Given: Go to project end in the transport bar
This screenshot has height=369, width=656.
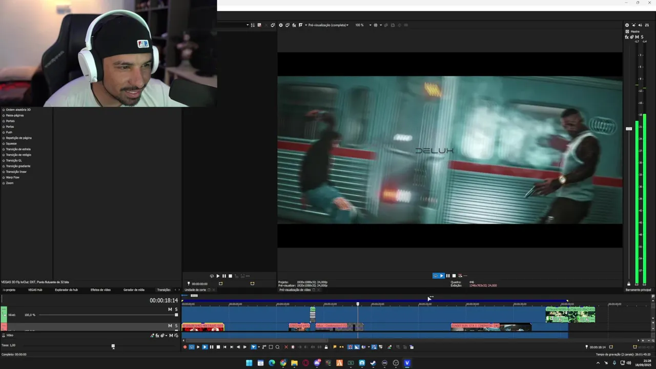Looking at the screenshot, I should coord(232,347).
